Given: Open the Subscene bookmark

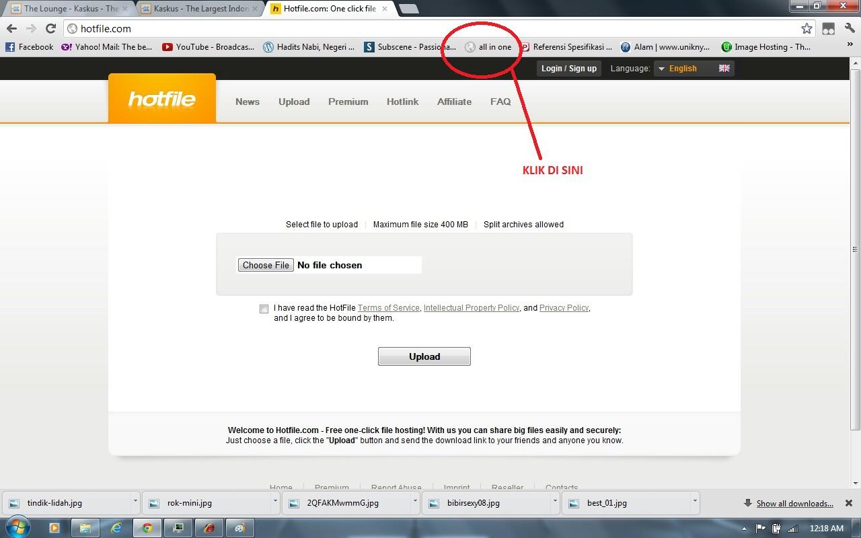Looking at the screenshot, I should coord(410,47).
